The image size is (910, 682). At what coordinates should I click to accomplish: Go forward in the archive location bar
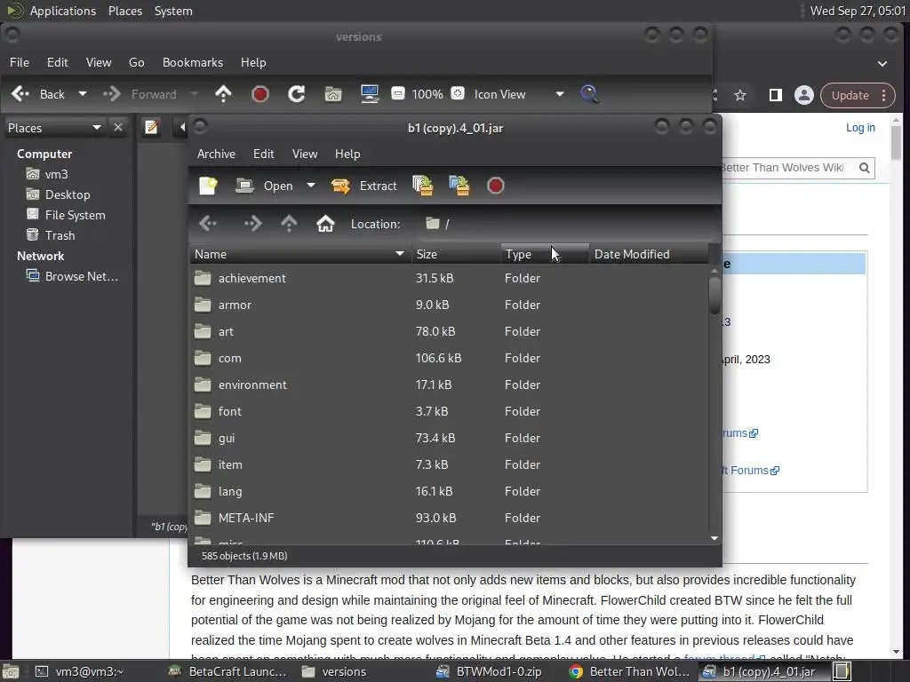click(252, 224)
